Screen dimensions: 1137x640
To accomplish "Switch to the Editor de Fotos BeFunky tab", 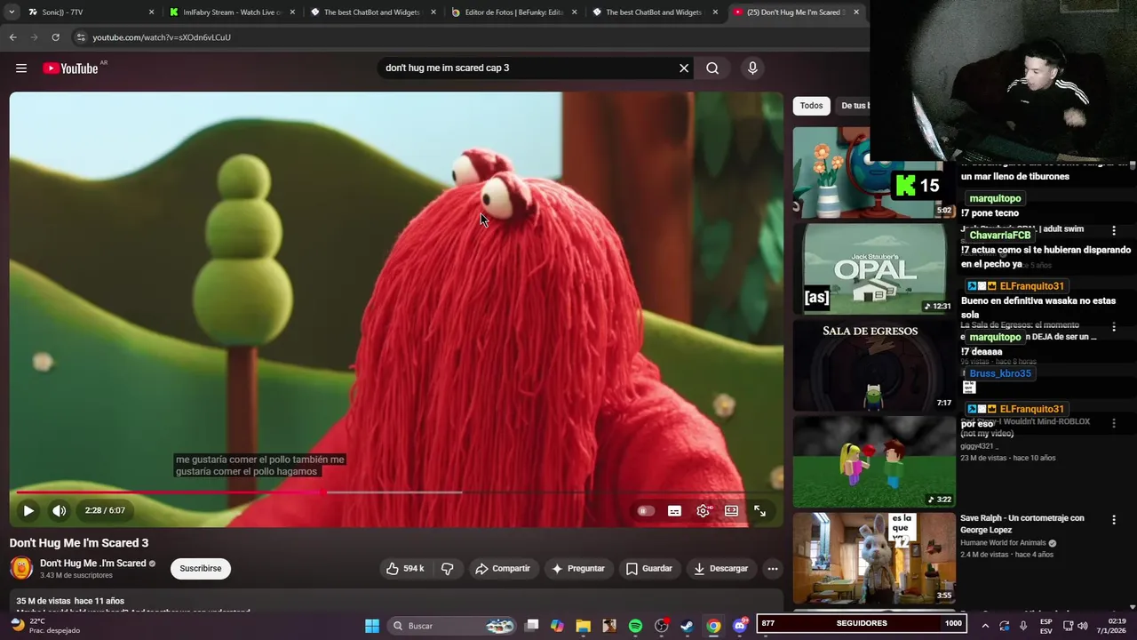I will point(513,12).
